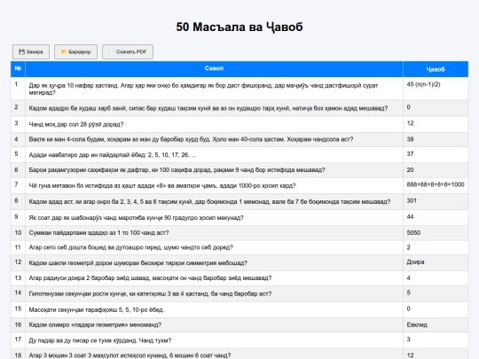Click answer cell '301'
Image resolution: width=479 pixels, height=359 pixels.
tap(436, 201)
